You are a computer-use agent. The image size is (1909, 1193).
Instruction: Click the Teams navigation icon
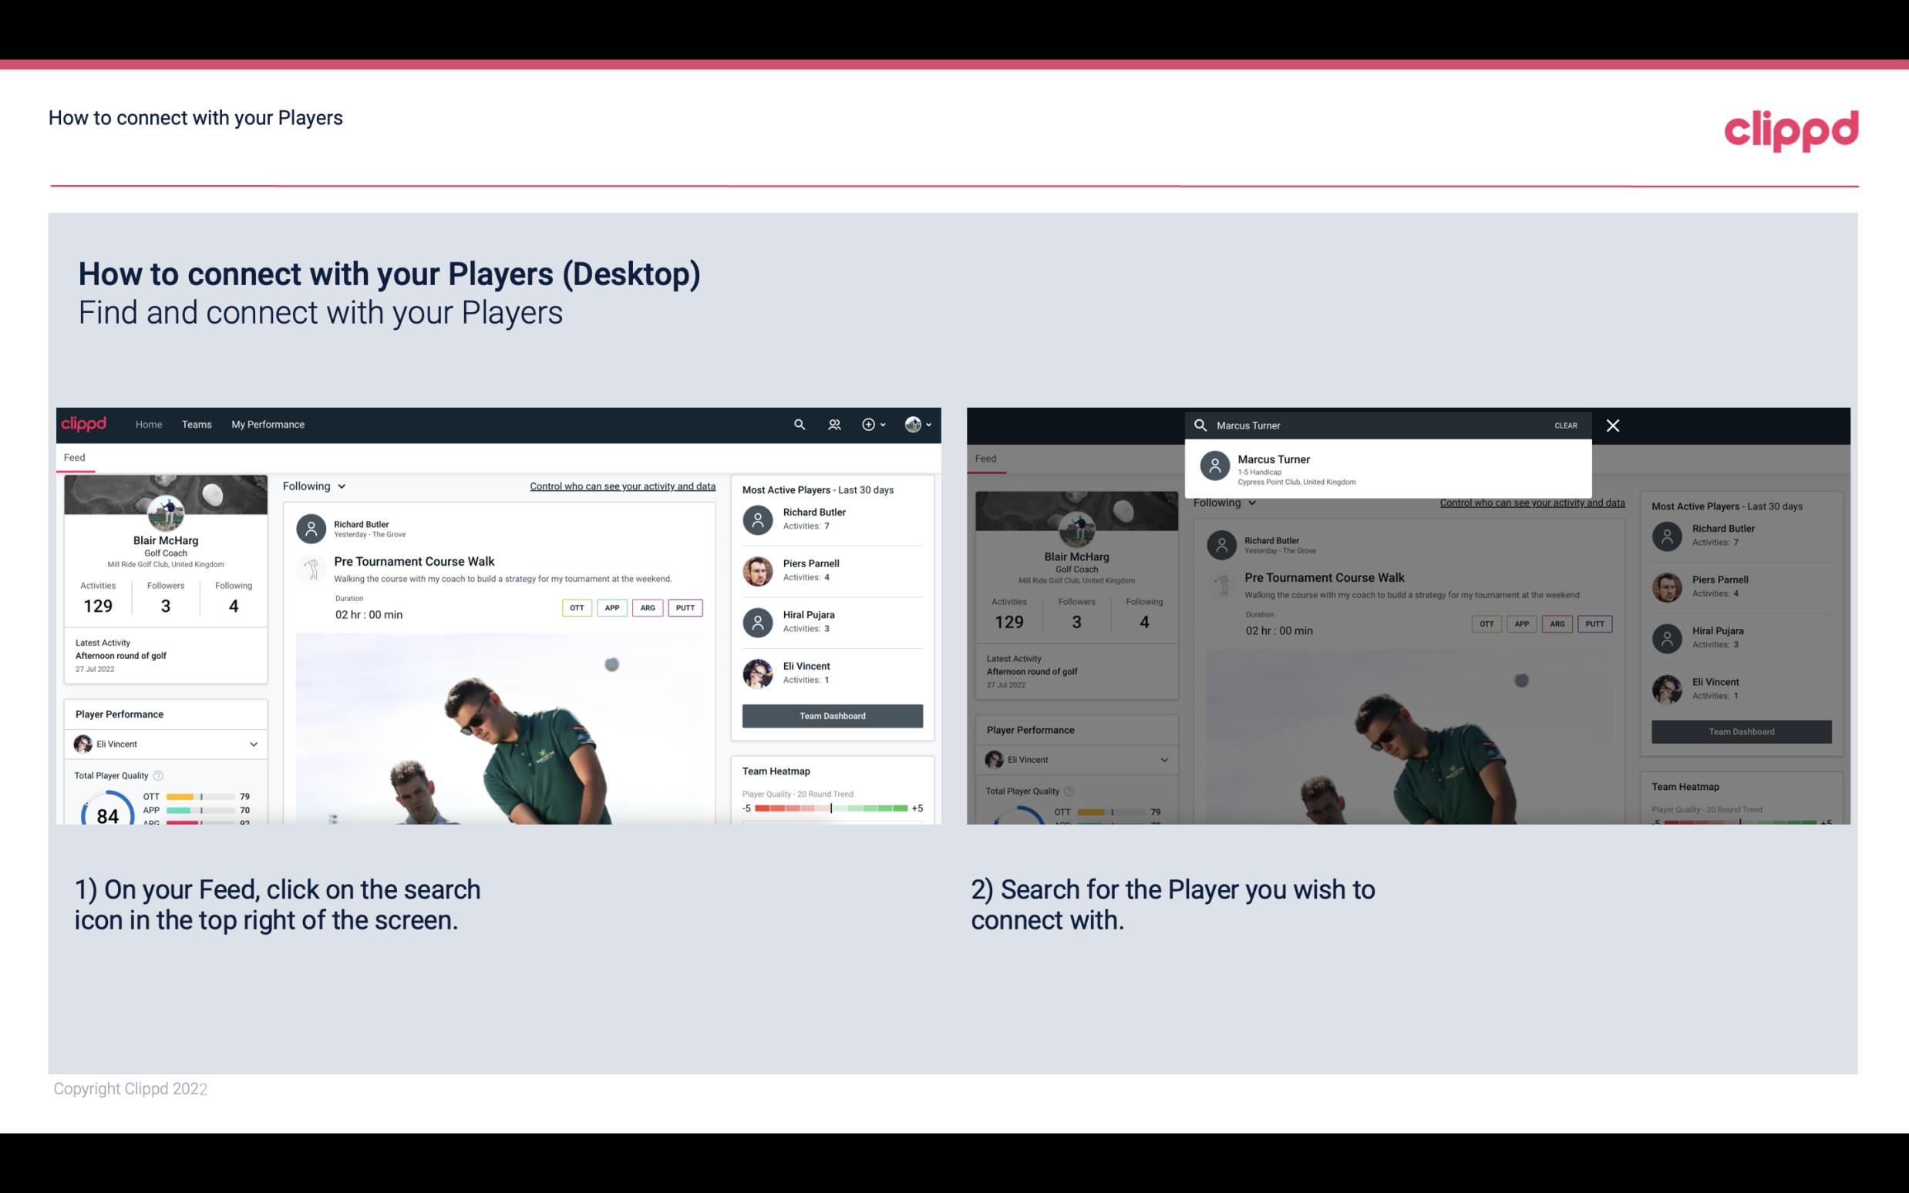(197, 423)
